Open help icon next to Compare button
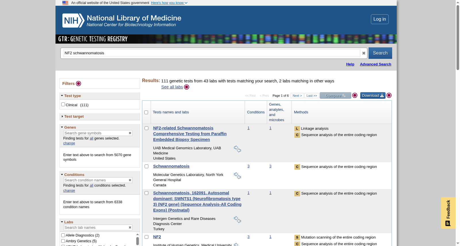Screen dimensions: 460x246 coord(355,95)
